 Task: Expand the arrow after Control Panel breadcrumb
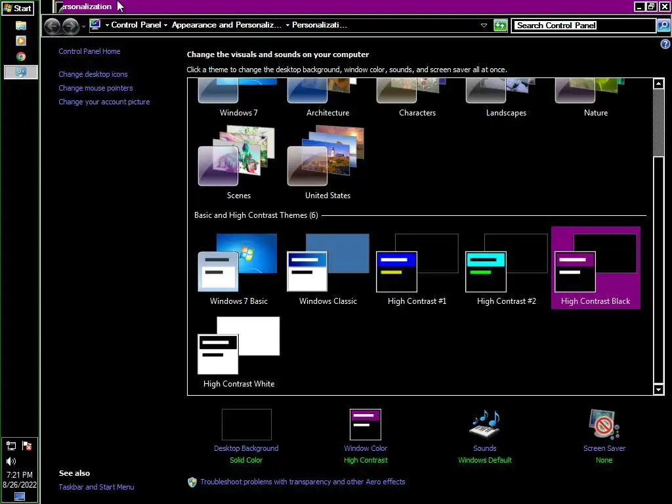tap(165, 26)
